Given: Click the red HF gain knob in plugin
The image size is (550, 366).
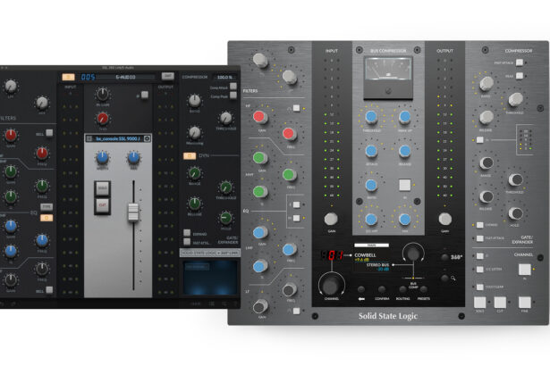Looking at the screenshot, I should coord(11,135).
